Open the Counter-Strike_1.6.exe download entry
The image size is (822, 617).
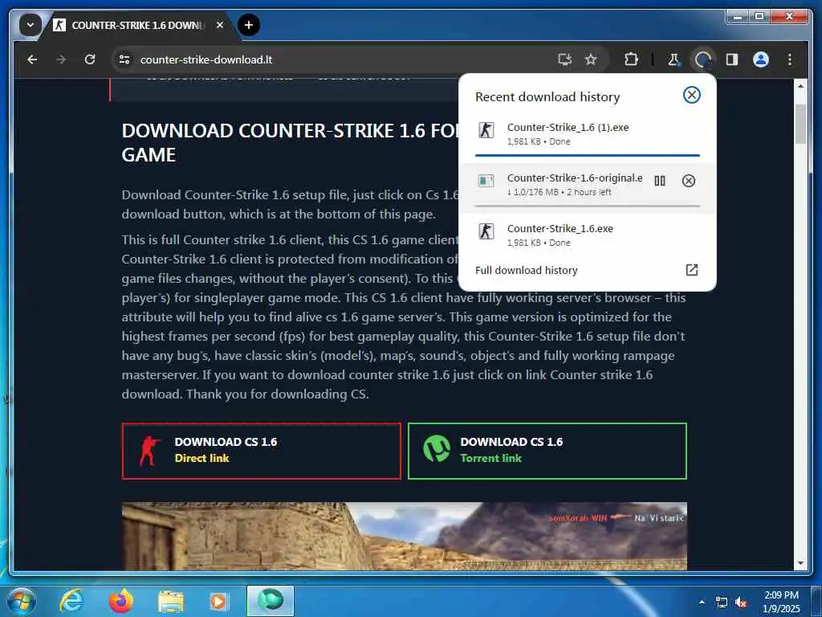coord(587,235)
